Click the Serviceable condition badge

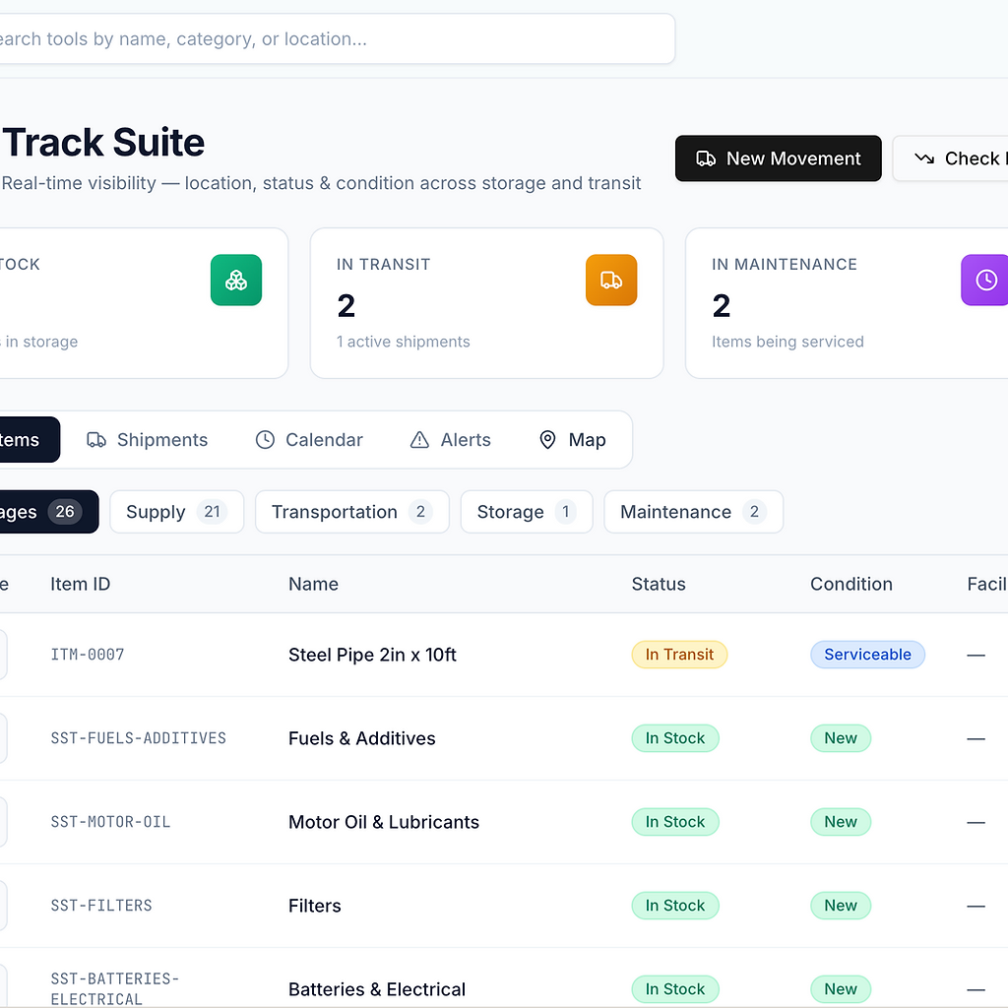(x=867, y=655)
